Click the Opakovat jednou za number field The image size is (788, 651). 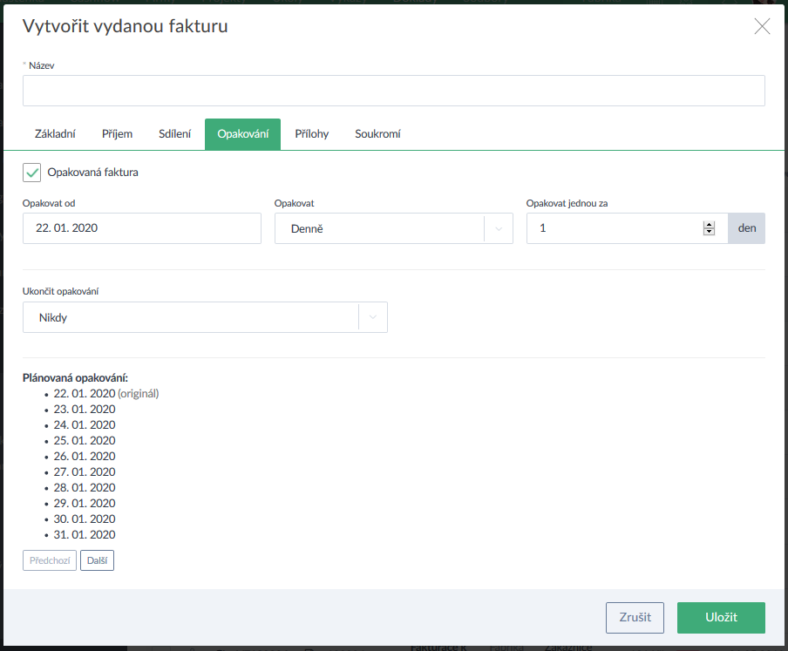(x=615, y=228)
